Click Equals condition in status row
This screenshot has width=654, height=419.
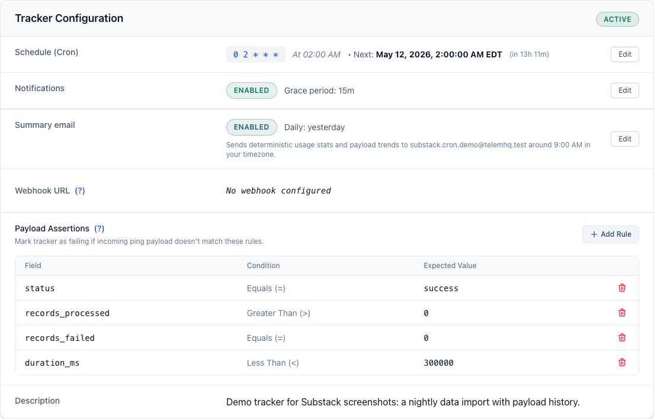tap(266, 288)
